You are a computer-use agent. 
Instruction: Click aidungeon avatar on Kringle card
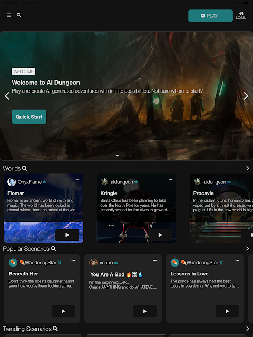(x=104, y=182)
